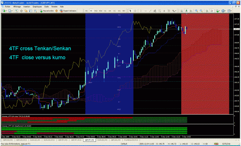
Task: Select the '4TF close versus kumo' chart label
Action: (37, 57)
